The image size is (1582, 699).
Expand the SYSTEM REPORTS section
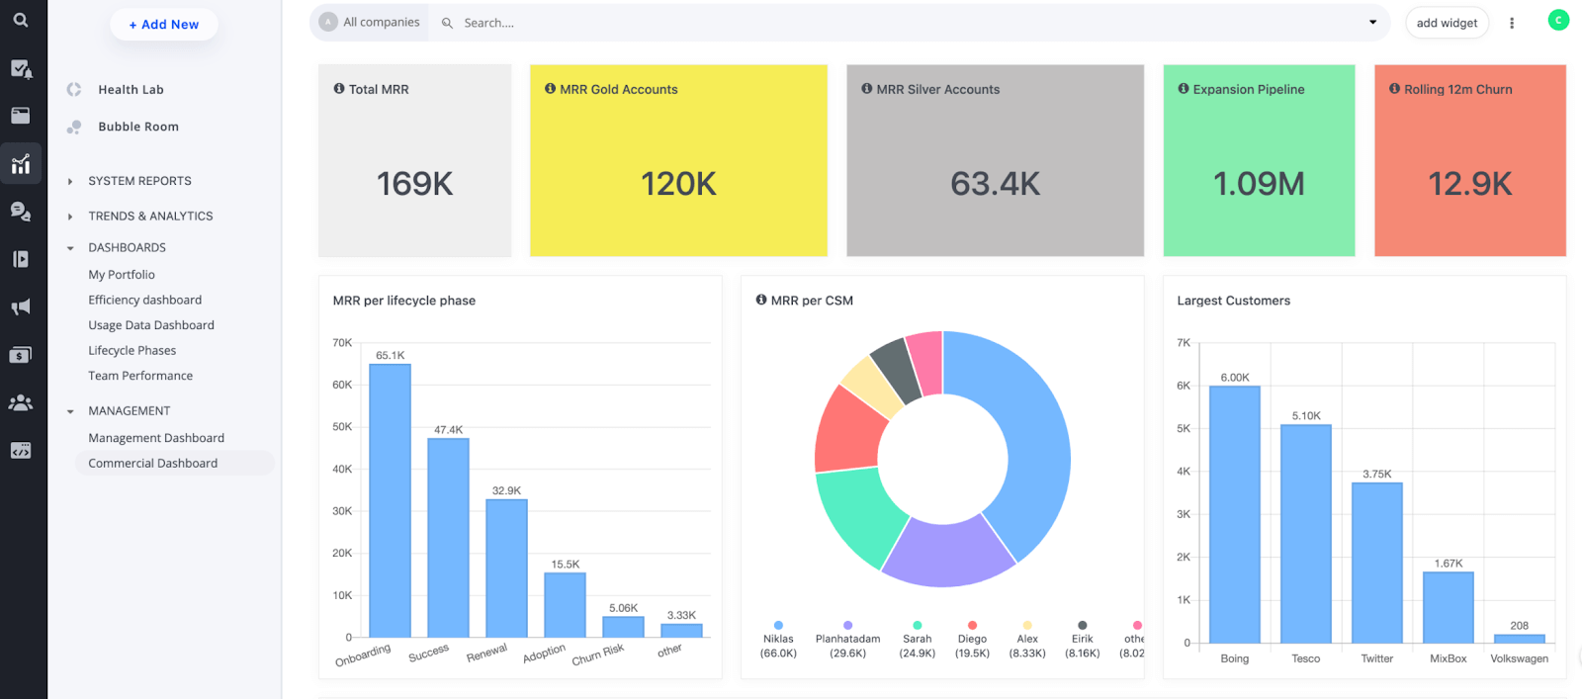pos(139,181)
